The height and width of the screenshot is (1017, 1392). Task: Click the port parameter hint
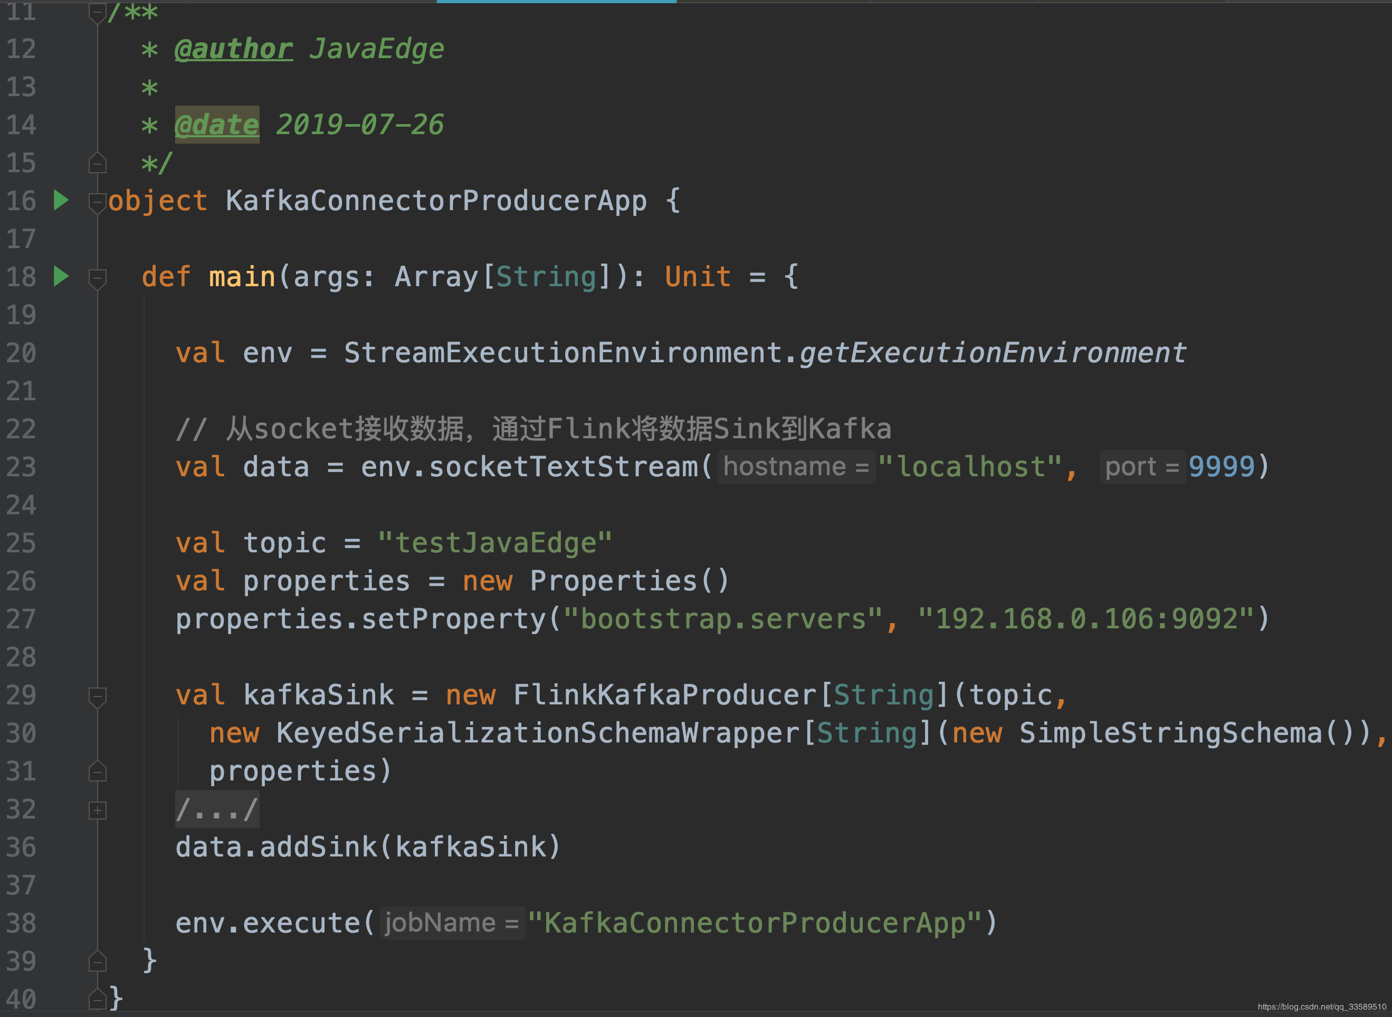[x=1142, y=467]
